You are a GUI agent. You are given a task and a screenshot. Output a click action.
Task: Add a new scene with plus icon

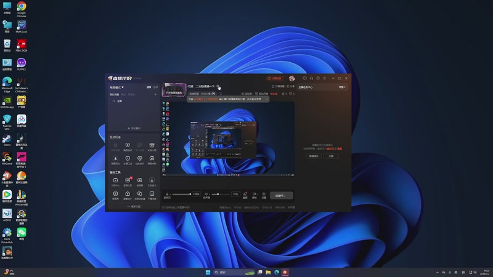pyautogui.click(x=156, y=95)
